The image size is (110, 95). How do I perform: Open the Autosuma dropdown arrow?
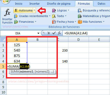point(34,10)
